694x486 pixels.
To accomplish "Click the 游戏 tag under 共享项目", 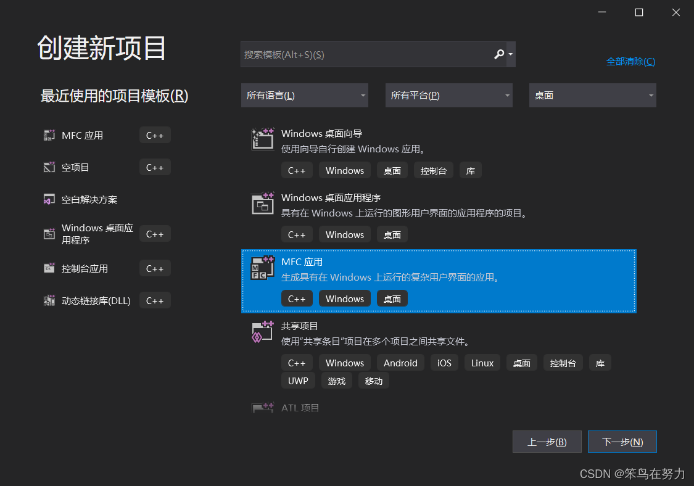I will [x=337, y=381].
